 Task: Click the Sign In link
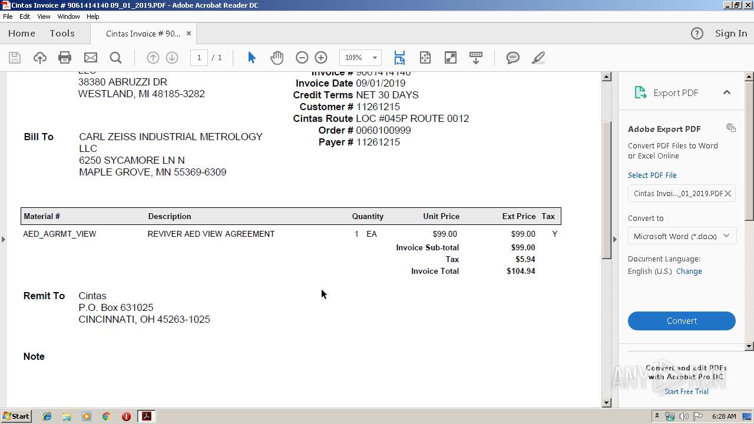coord(731,34)
